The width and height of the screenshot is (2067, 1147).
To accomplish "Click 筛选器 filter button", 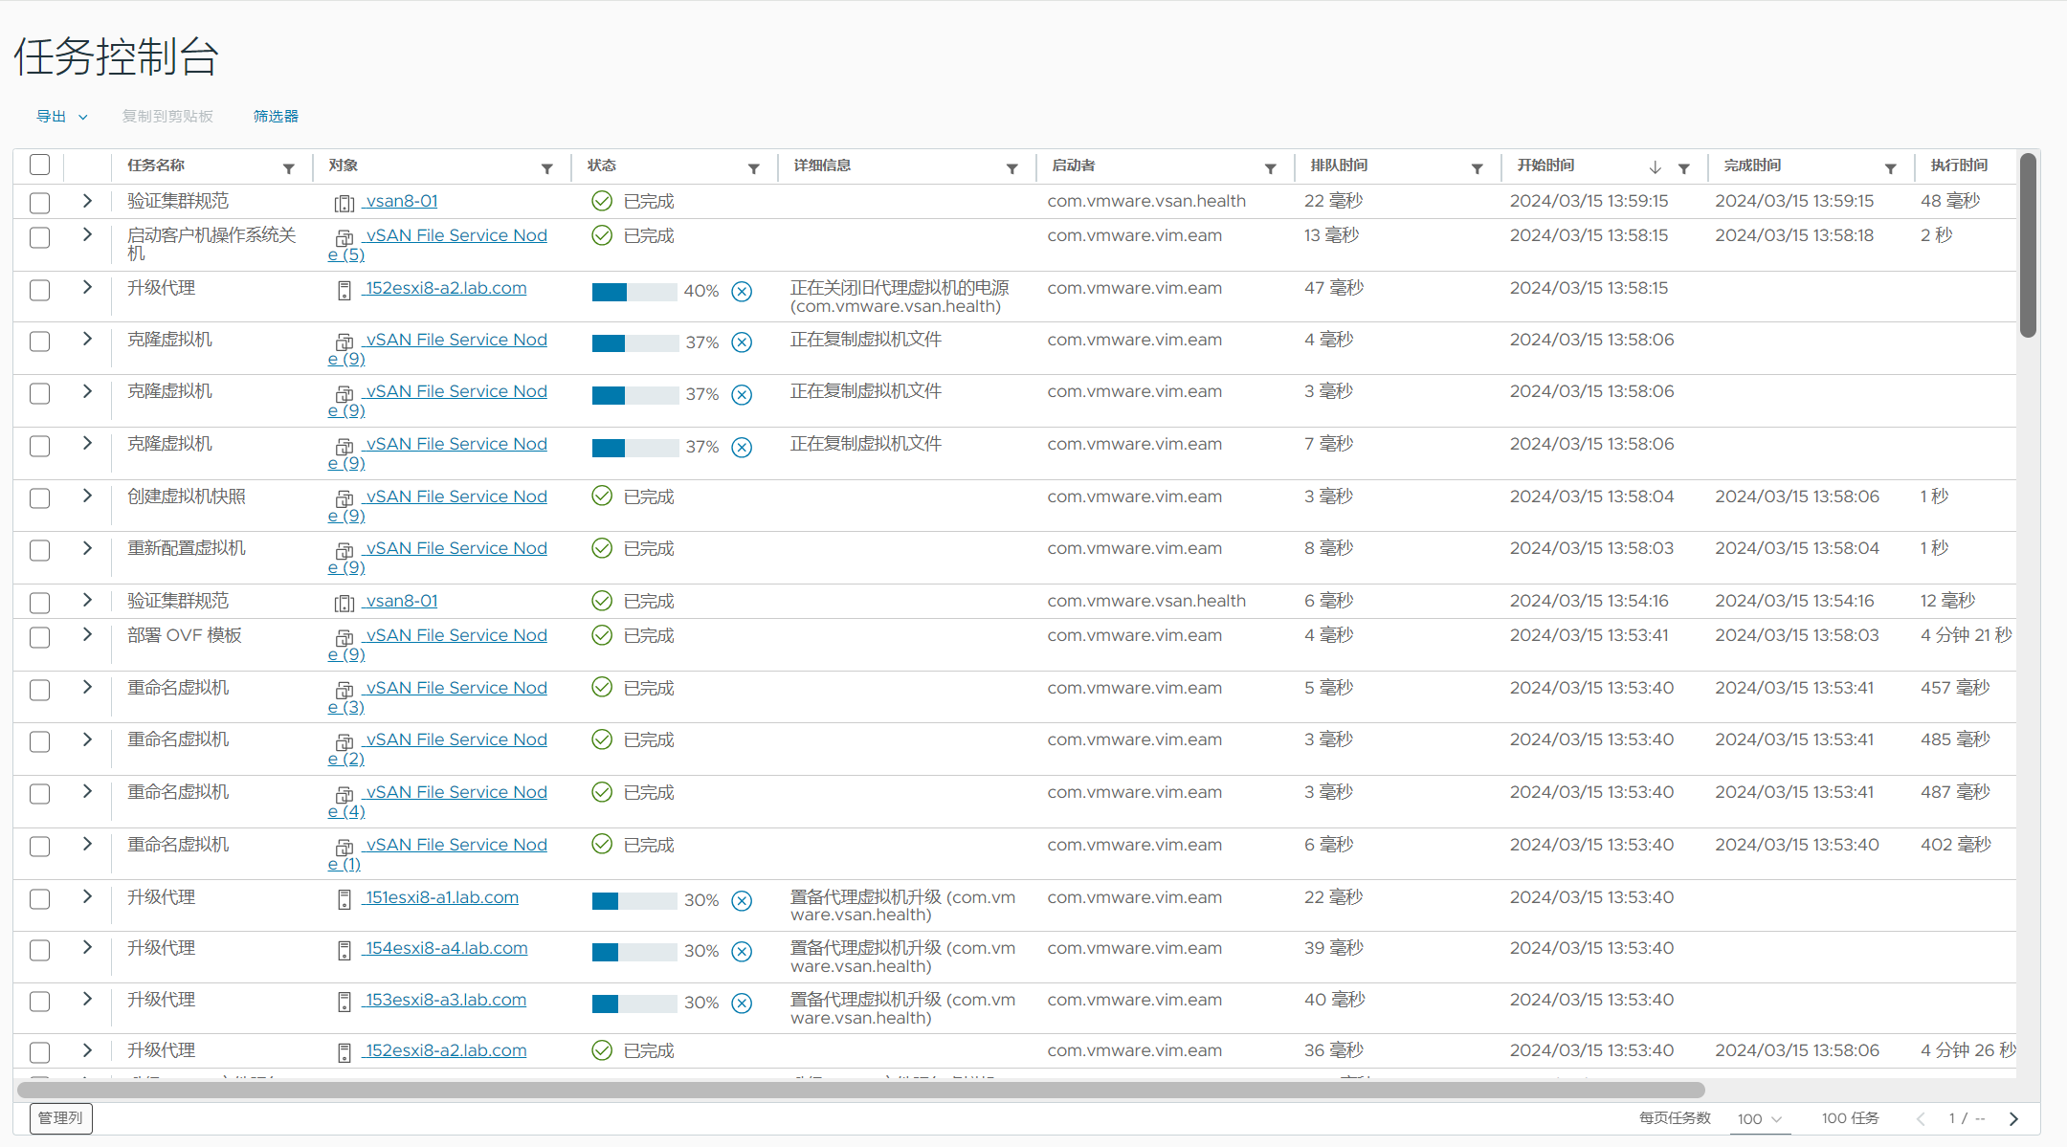I will 276,116.
